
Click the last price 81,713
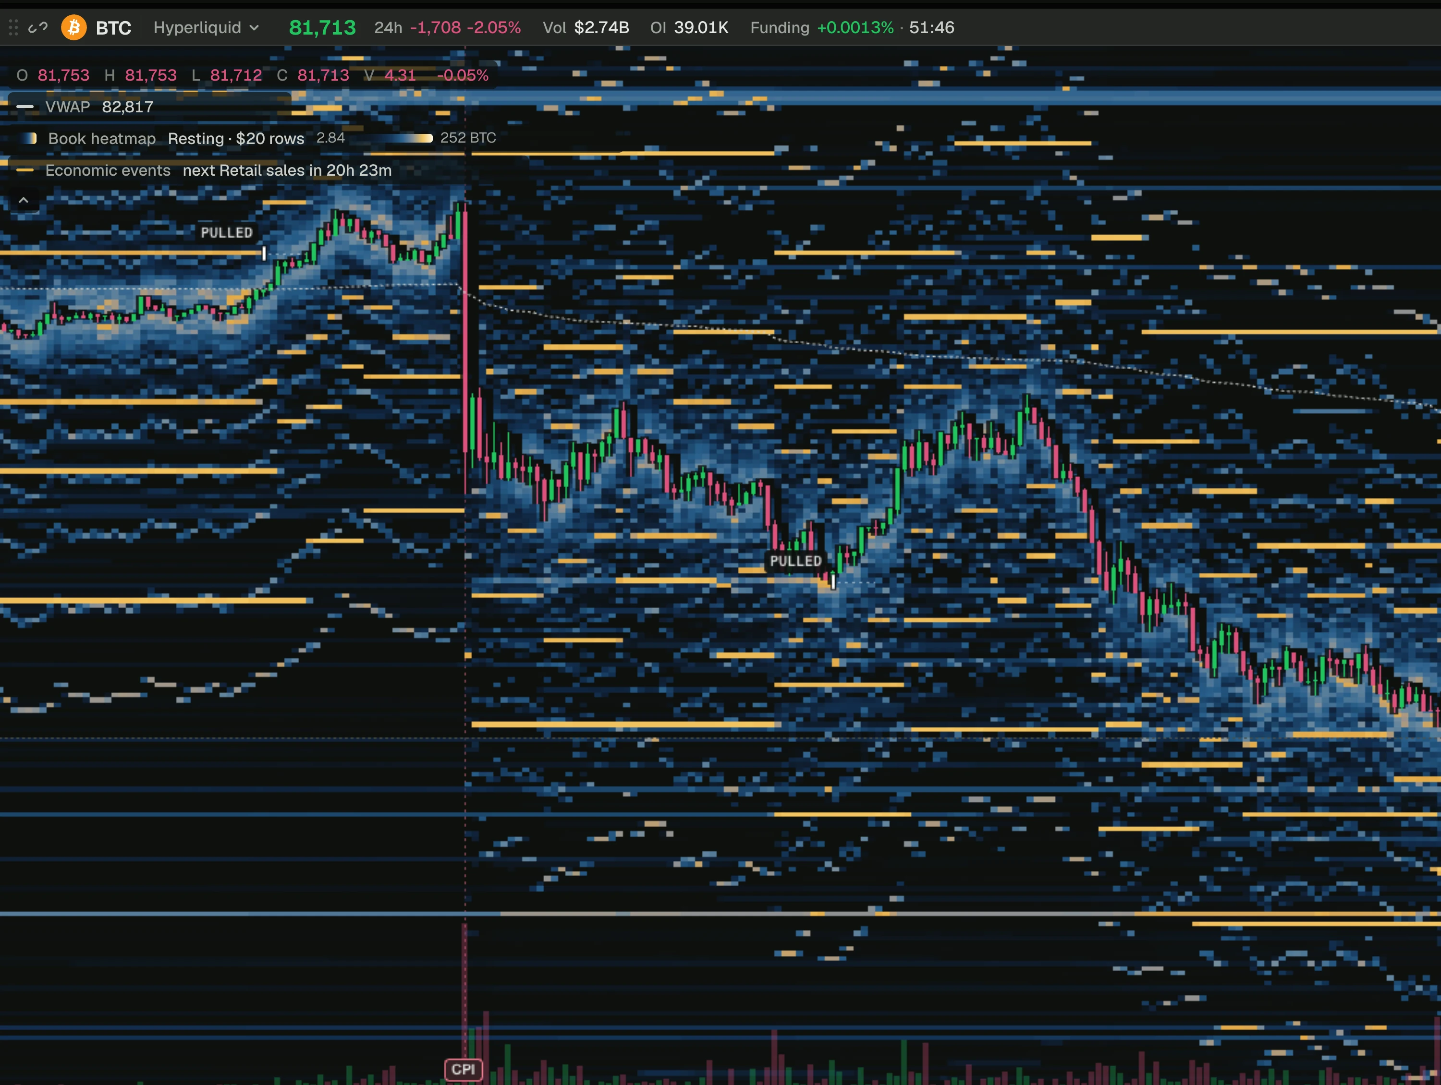(x=322, y=27)
